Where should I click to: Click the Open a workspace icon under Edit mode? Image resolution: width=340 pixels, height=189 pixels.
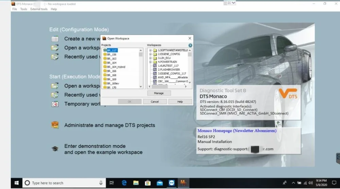(55, 48)
